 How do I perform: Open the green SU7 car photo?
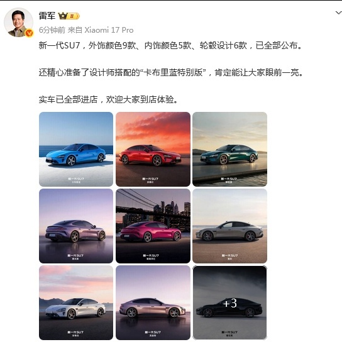[x=229, y=149]
